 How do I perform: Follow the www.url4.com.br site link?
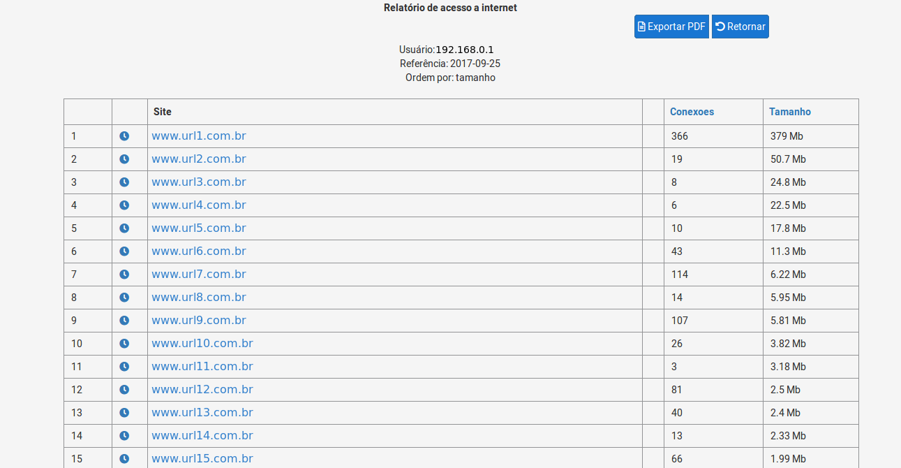pos(199,205)
